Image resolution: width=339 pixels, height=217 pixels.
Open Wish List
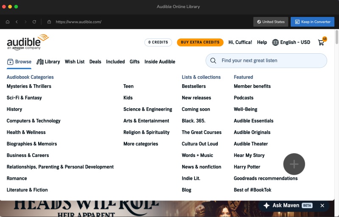(75, 62)
